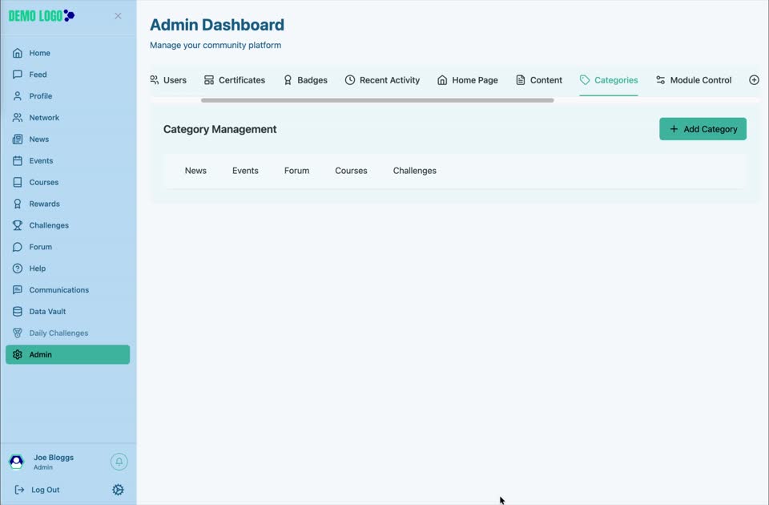
Task: Click the Daily Challenges medal icon
Action: click(17, 333)
